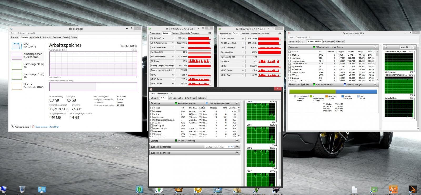Click the search magnifier icon in Handles durchsuchen field
Viewport: 421px width, 195px height.
click(229, 147)
